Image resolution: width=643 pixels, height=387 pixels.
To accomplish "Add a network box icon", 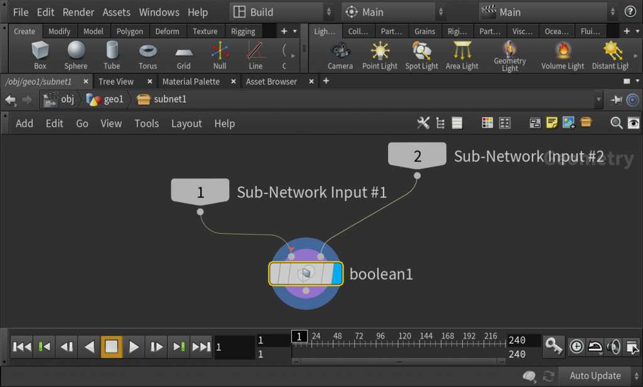I will click(x=535, y=123).
